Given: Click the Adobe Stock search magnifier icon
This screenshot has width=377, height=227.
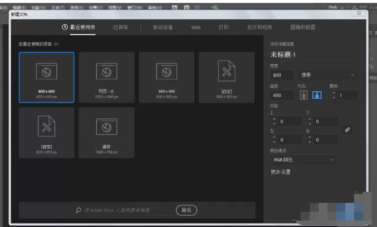Looking at the screenshot, I should (x=78, y=210).
